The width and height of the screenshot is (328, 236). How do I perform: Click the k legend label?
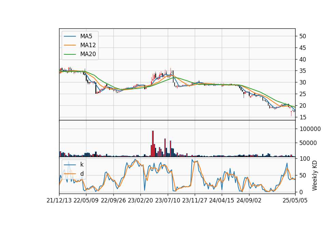coord(82,165)
